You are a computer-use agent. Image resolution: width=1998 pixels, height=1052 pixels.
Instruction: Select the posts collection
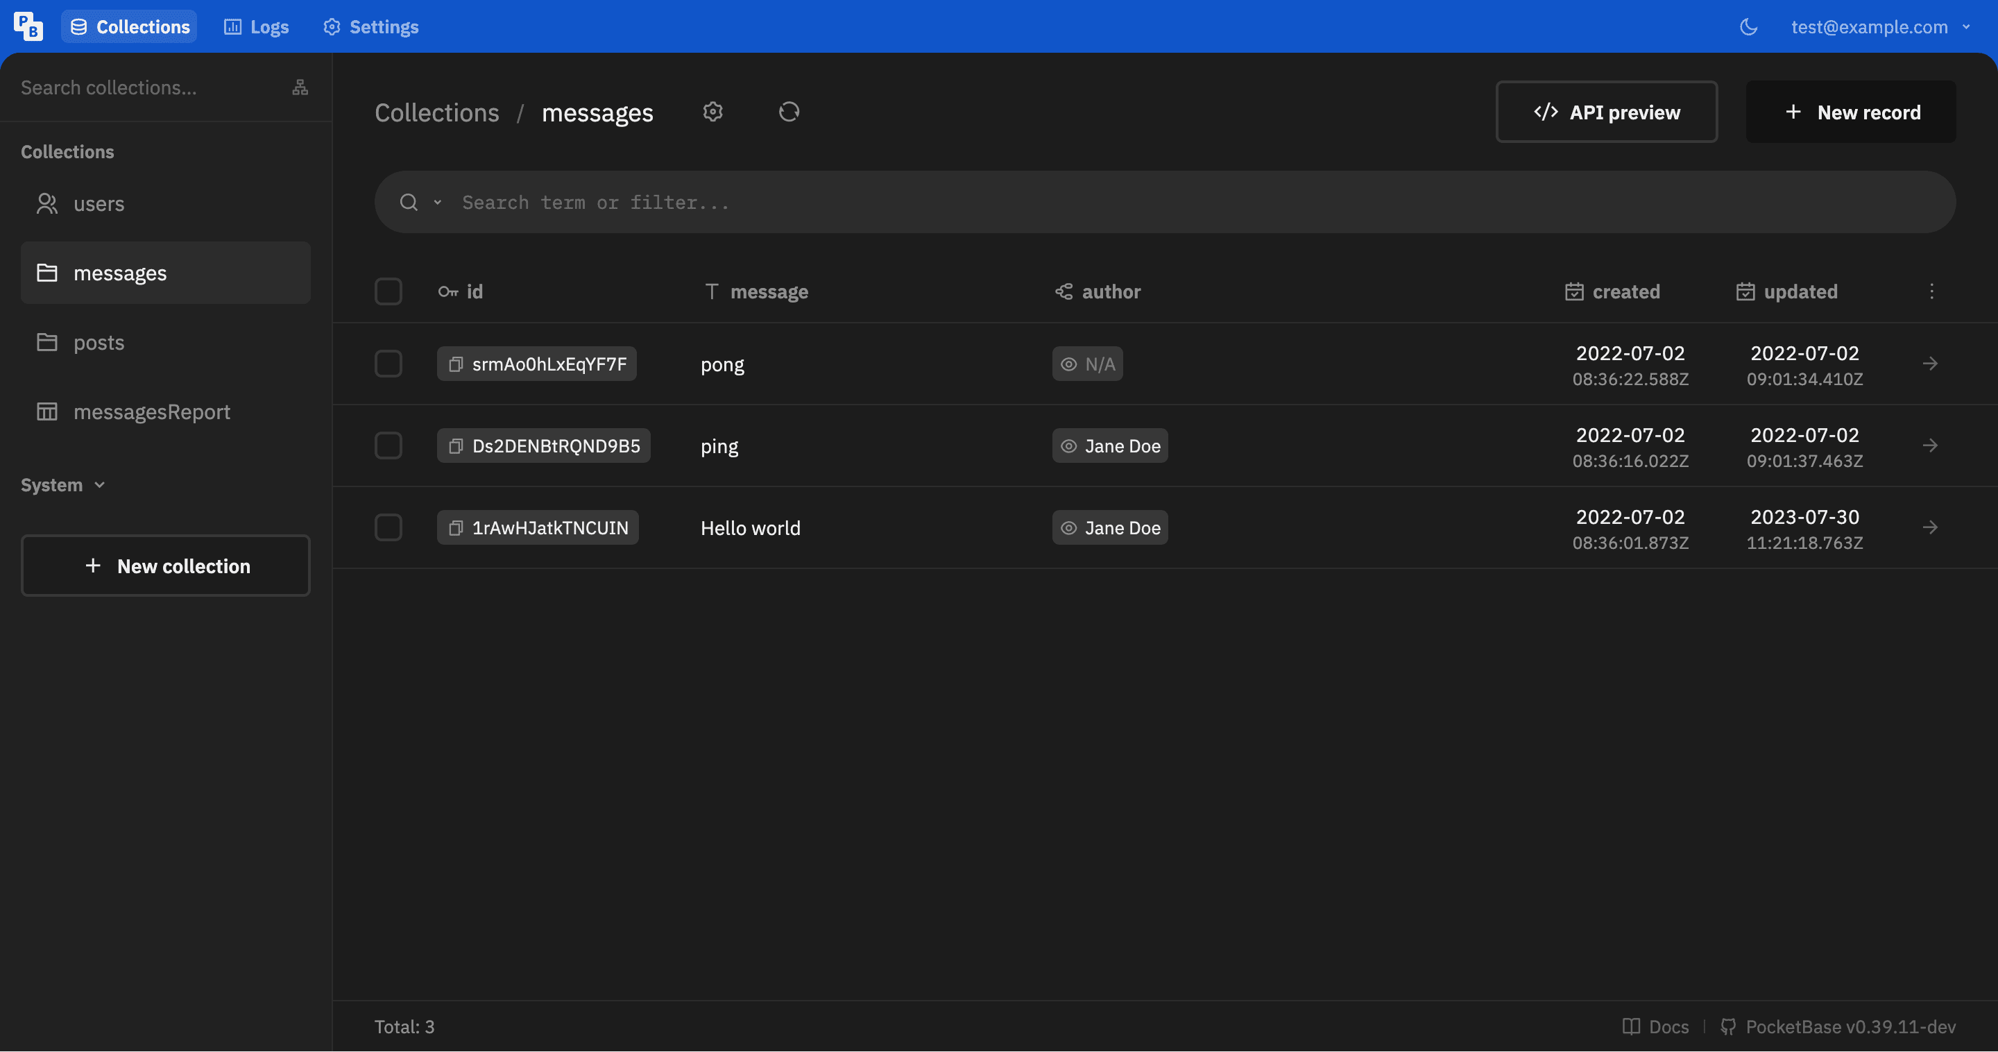166,342
